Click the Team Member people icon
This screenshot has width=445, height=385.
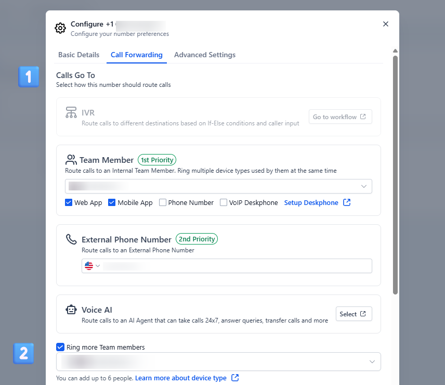click(x=71, y=160)
